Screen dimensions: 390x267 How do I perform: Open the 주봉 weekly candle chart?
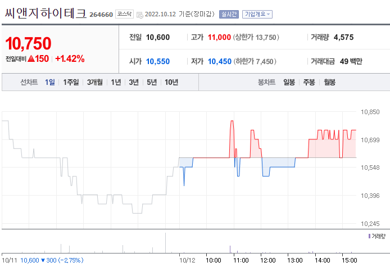tap(309, 82)
